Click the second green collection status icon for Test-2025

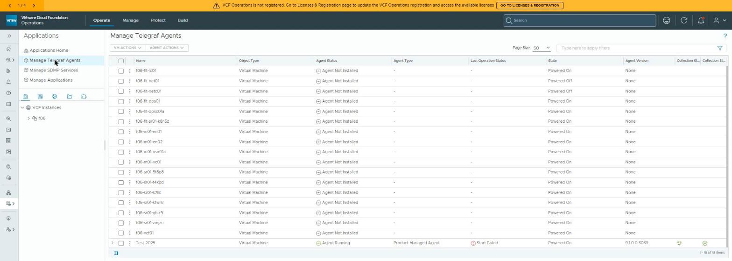point(705,243)
